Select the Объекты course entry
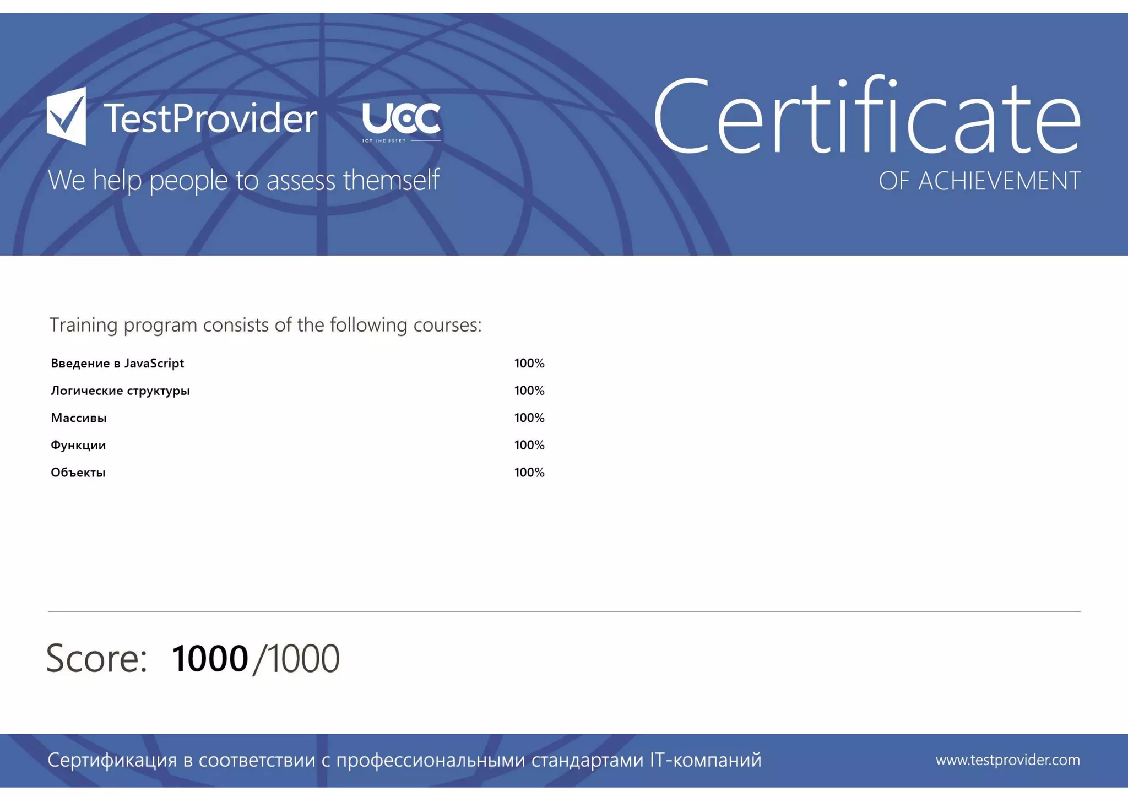1128x797 pixels. pyautogui.click(x=78, y=473)
